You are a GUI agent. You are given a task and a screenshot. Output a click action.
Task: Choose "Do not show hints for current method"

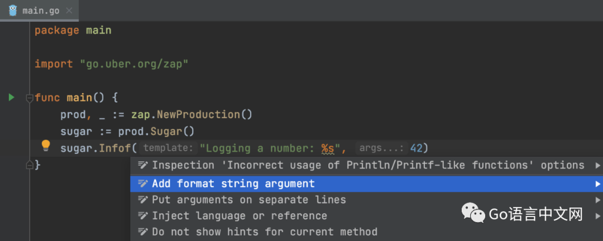pyautogui.click(x=264, y=232)
